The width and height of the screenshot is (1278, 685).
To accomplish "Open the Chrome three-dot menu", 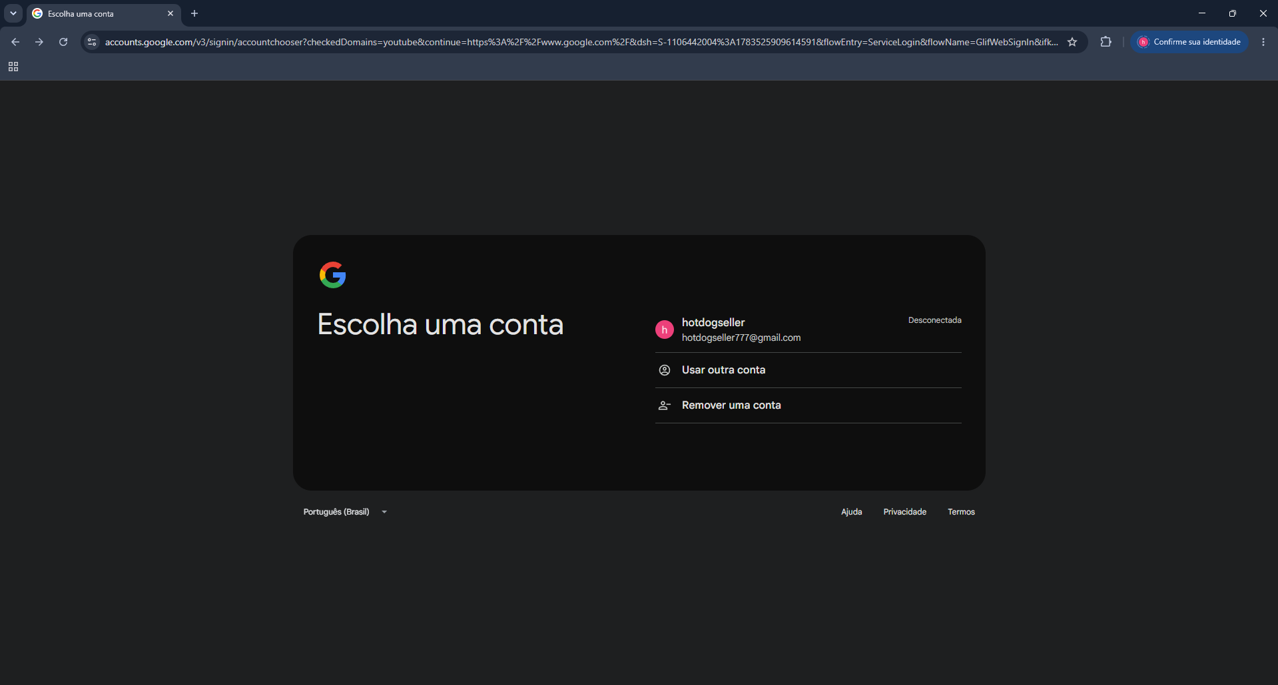I will (1263, 42).
